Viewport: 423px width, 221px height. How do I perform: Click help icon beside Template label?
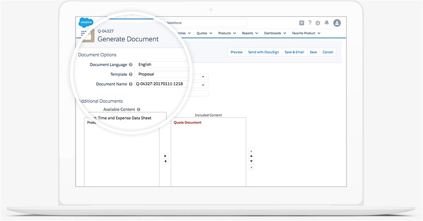click(x=131, y=75)
